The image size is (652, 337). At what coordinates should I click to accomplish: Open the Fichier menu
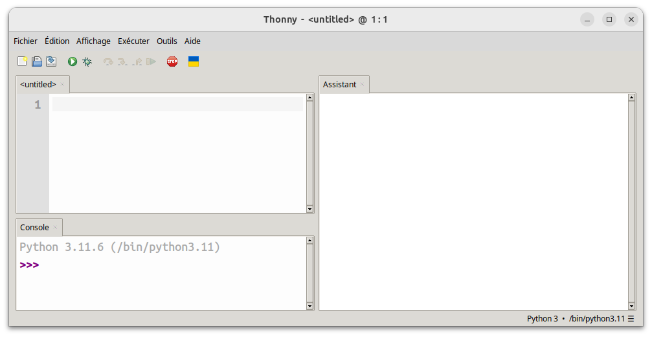click(x=25, y=41)
